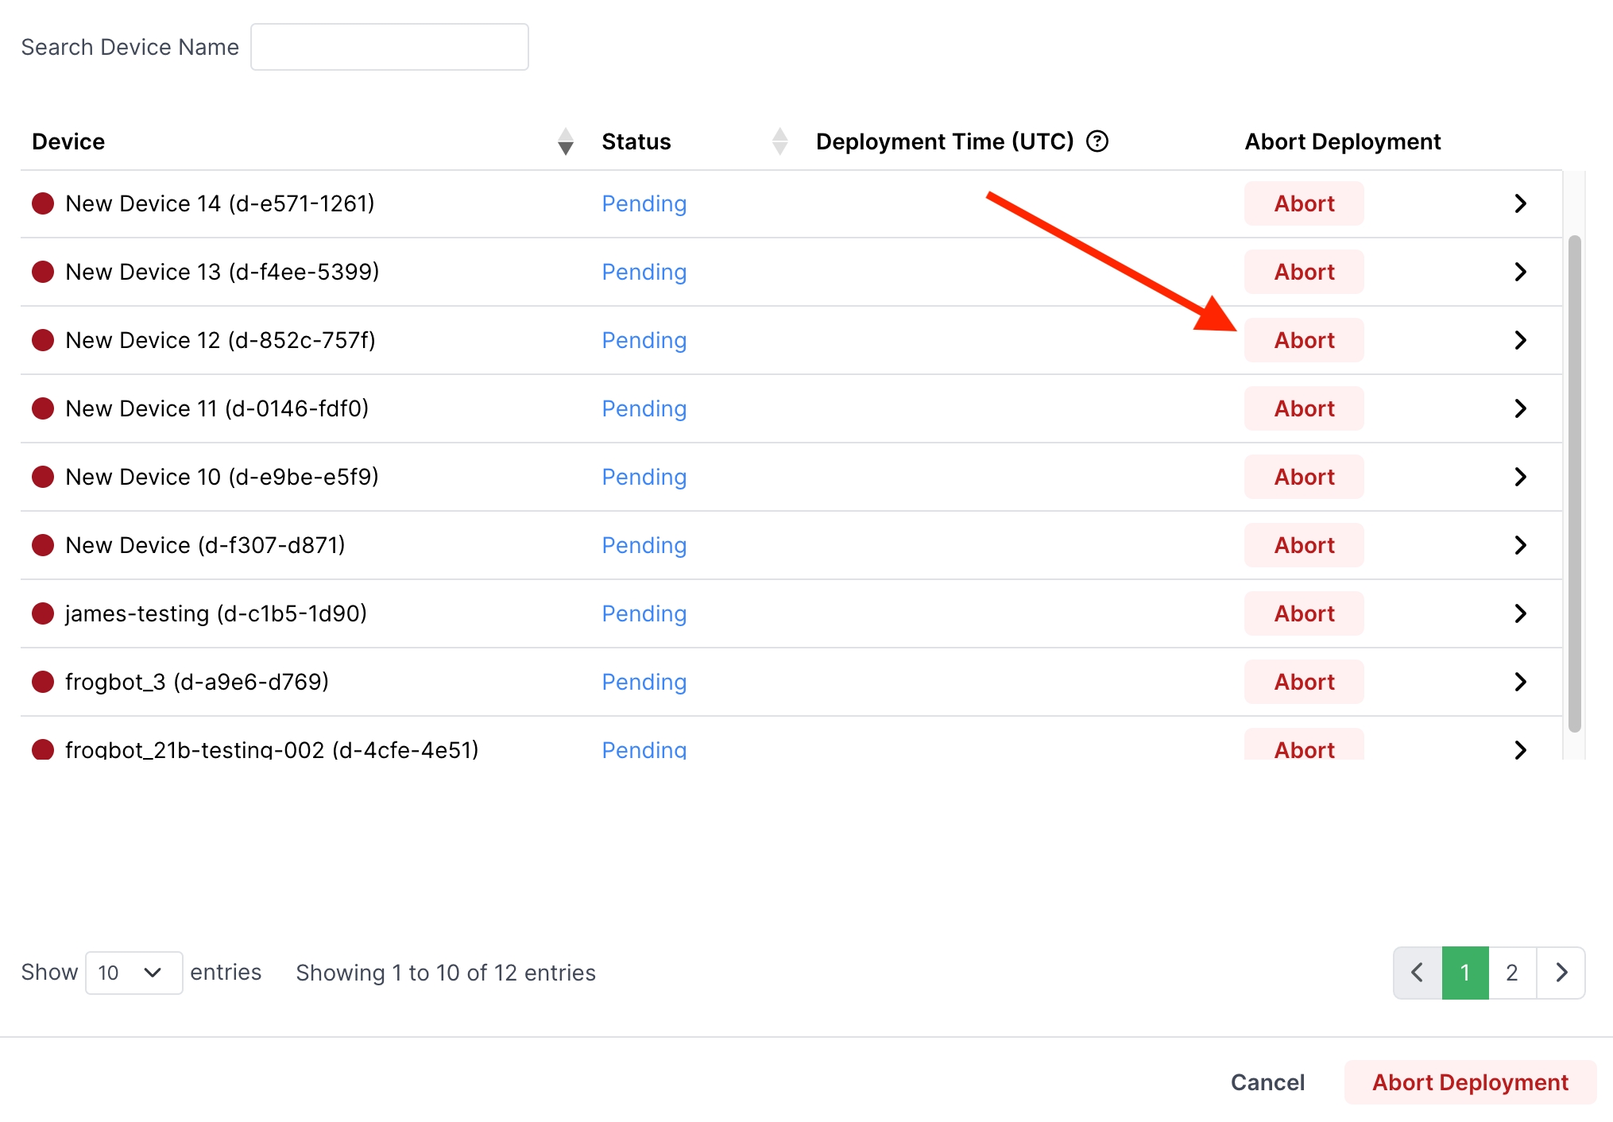Switch to page 2 of results
Image resolution: width=1613 pixels, height=1122 pixels.
coord(1511,972)
